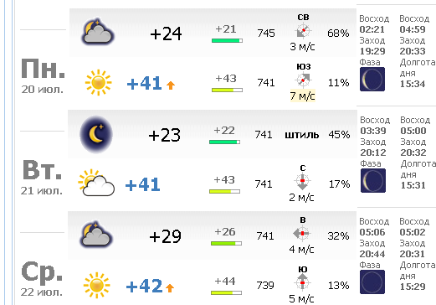Click the highlighted 7 м/с wind speed

[x=303, y=96]
